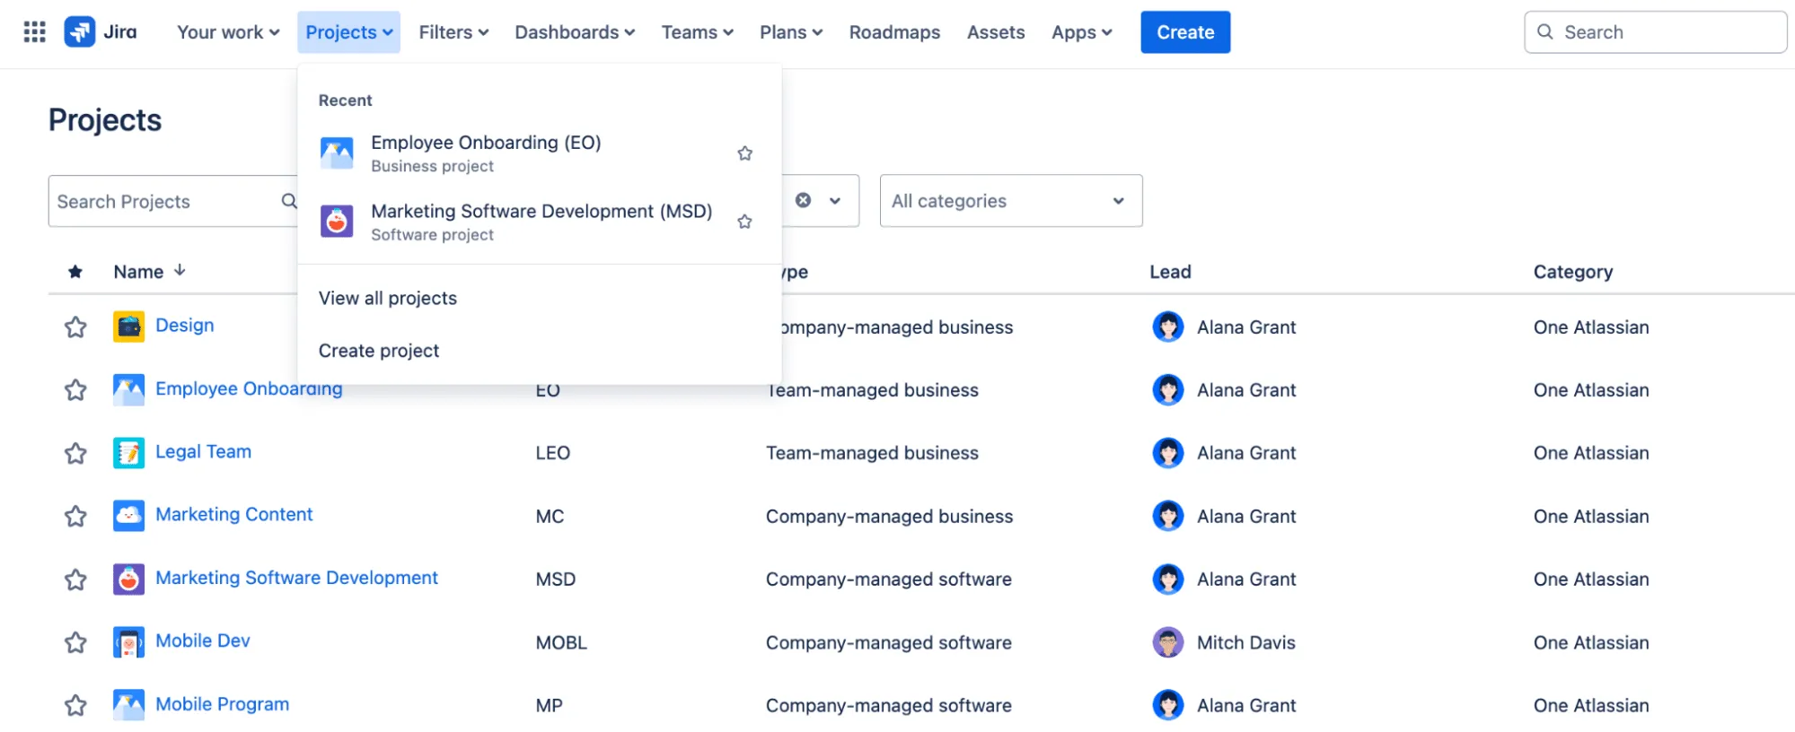Click the Mobile Dev project icon
The image size is (1795, 732).
tap(128, 642)
